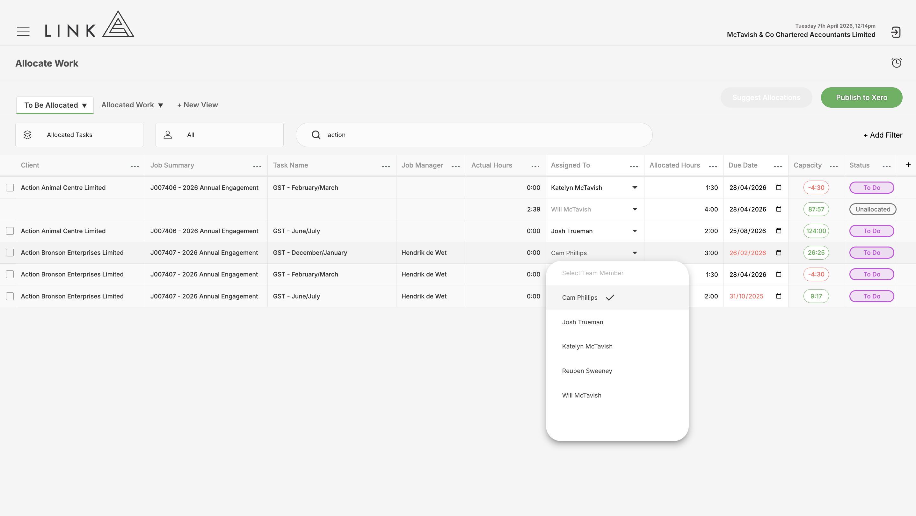This screenshot has height=516, width=916.
Task: Select Action Bronson GST February/March checkbox
Action: tap(10, 274)
